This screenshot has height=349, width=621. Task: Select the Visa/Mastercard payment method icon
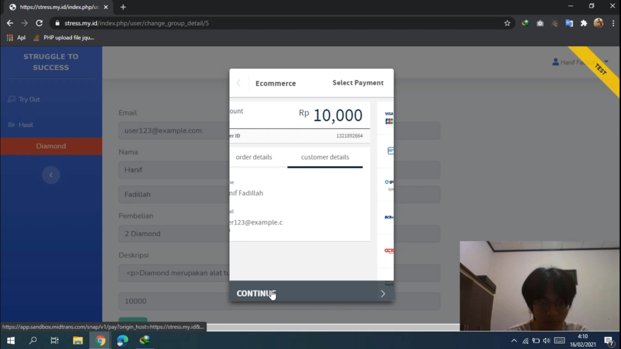[389, 117]
